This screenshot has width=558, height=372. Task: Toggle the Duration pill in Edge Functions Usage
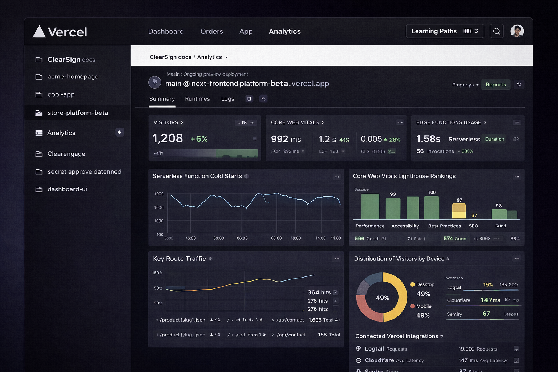(494, 139)
